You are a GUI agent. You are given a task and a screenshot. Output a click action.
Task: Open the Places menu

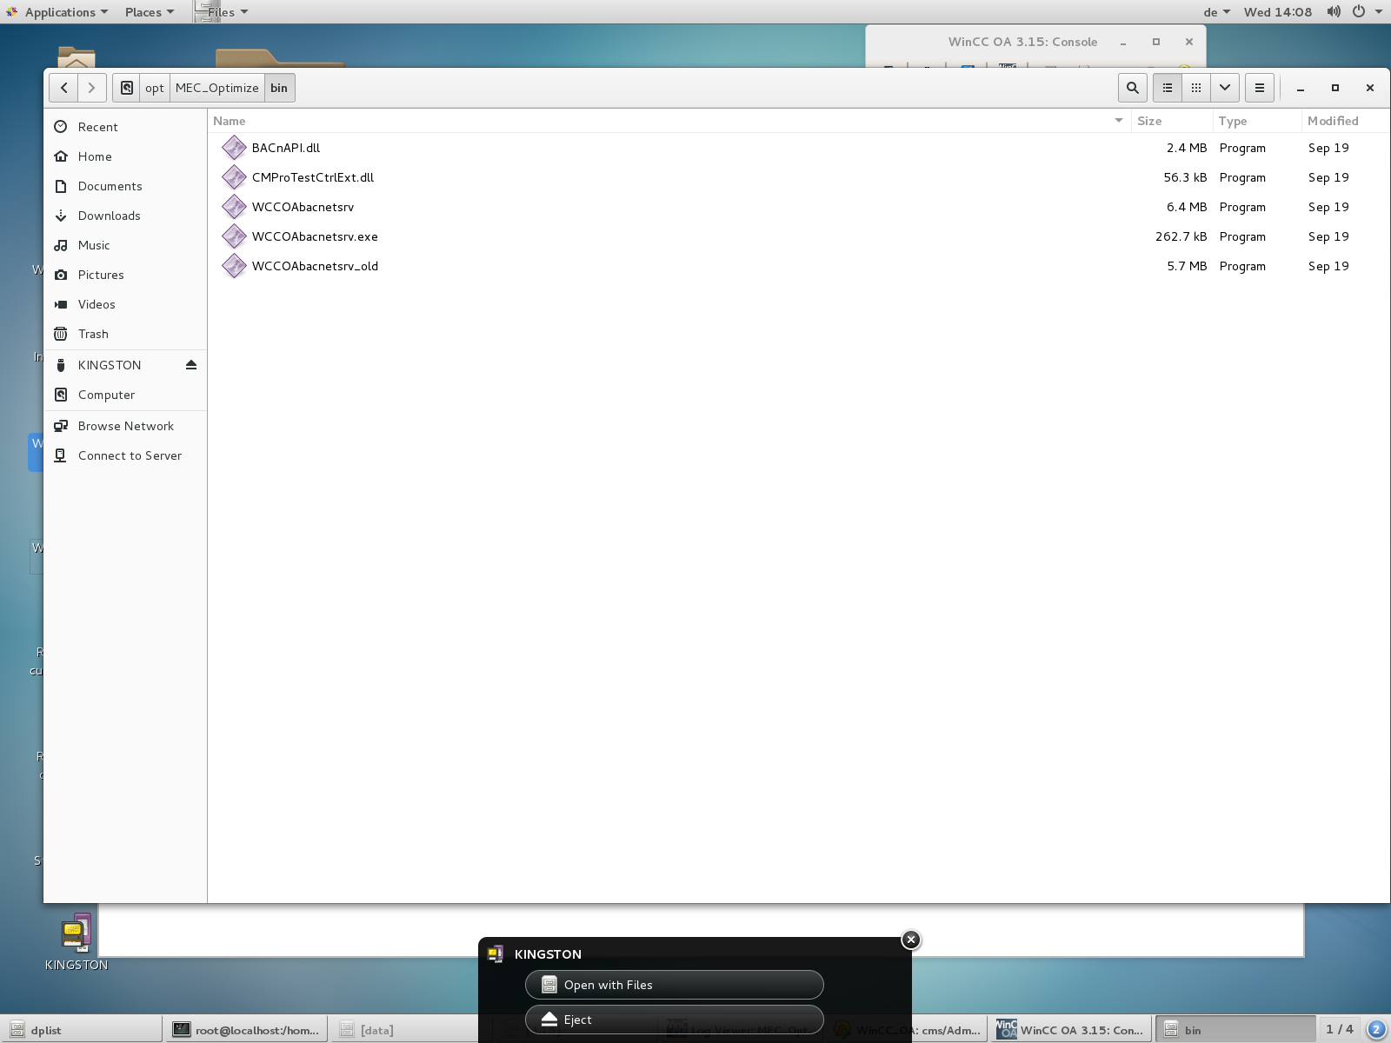click(x=149, y=12)
